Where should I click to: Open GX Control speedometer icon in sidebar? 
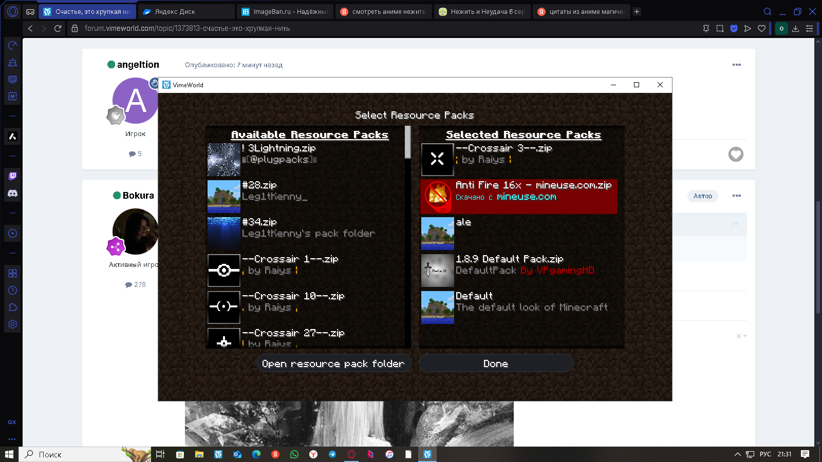click(12, 46)
